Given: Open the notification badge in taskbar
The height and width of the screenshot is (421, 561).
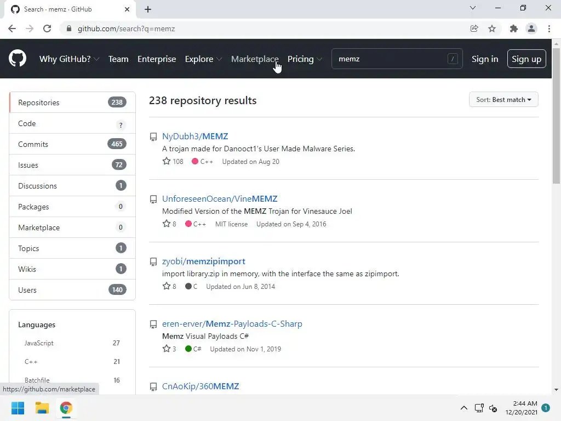Looking at the screenshot, I should click(x=546, y=408).
